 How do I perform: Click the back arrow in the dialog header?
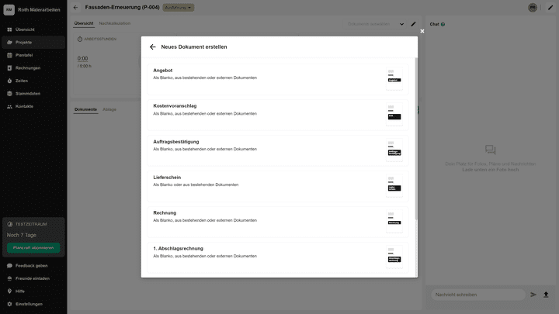point(153,47)
